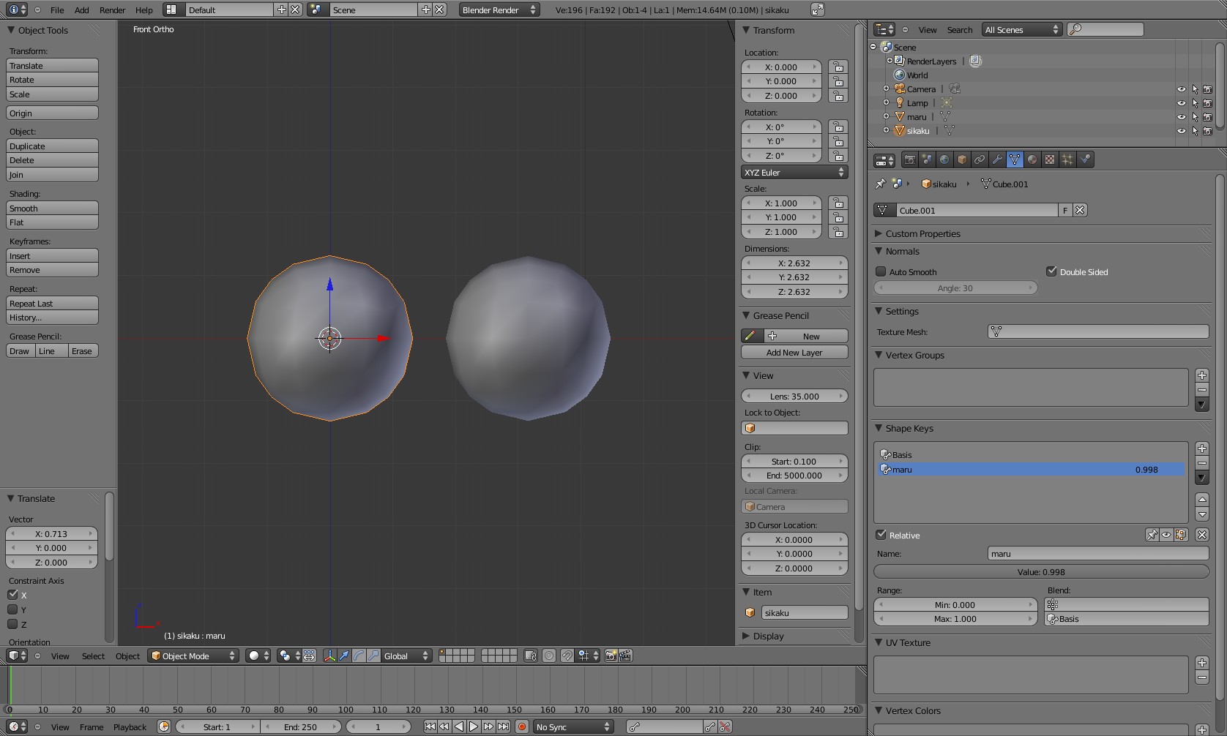Add a new shape key with plus button
Image resolution: width=1227 pixels, height=736 pixels.
click(x=1201, y=448)
